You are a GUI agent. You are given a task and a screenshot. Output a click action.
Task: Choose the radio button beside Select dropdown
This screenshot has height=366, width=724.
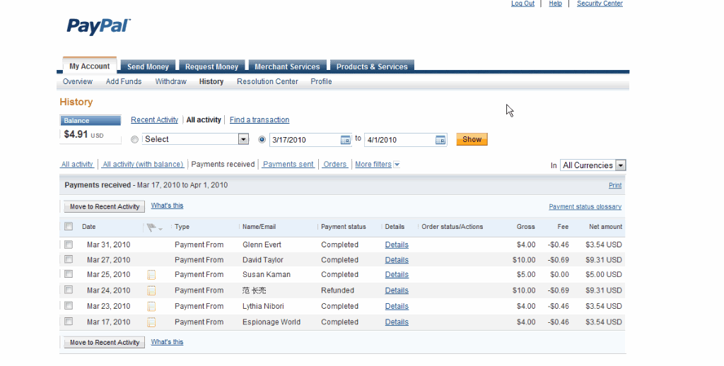[x=134, y=139]
